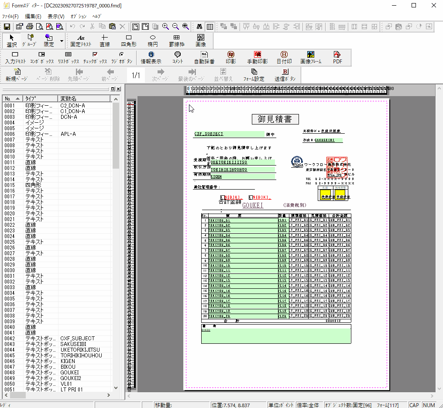
Task: Select list row 0048 GOUKEI
Action: 57,372
